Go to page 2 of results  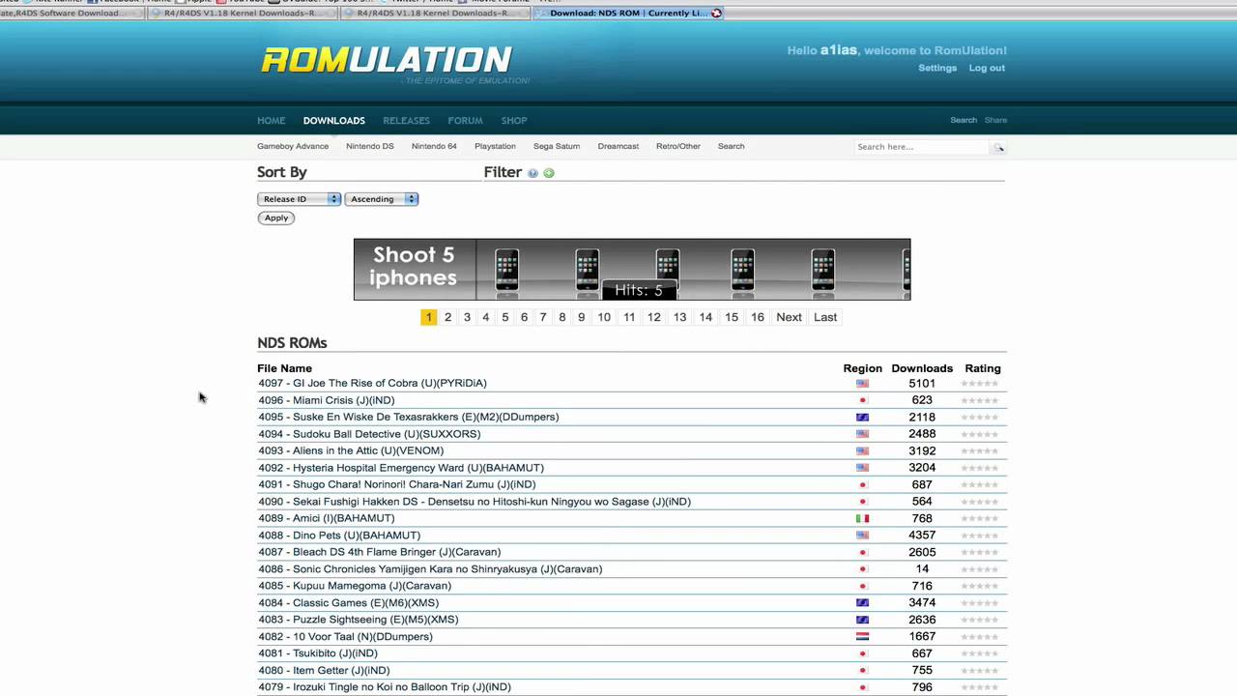click(x=447, y=317)
